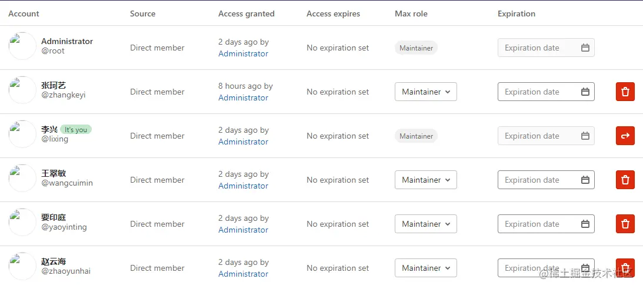Image resolution: width=643 pixels, height=289 pixels.
Task: Delete member 张珂艺 with trash icon
Action: pos(625,92)
